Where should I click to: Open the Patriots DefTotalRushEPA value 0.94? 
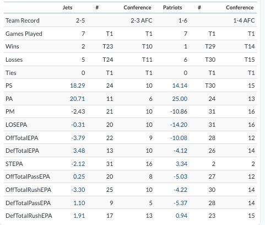pos(181,216)
